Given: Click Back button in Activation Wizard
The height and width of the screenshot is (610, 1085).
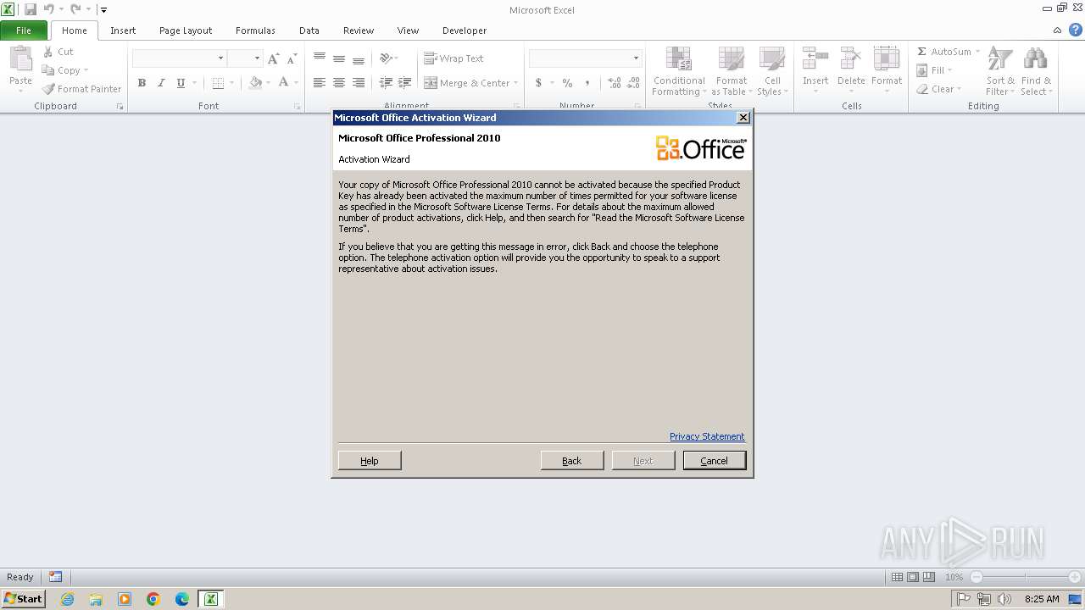Looking at the screenshot, I should (572, 460).
